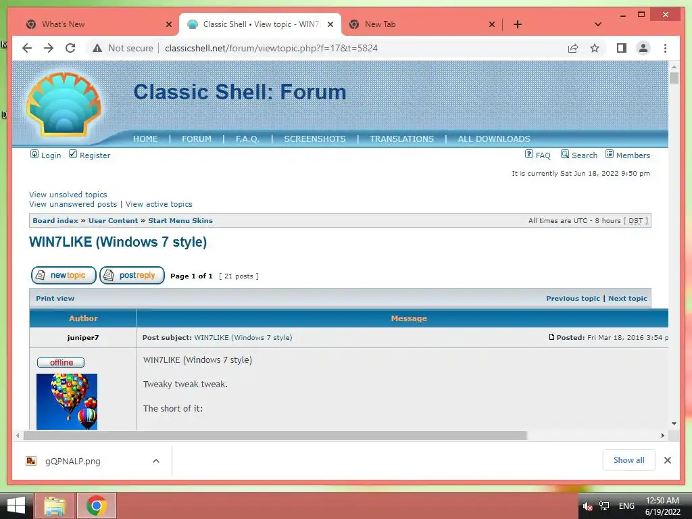Click the newtopic button
Screen dimensions: 692x519
click(x=64, y=276)
